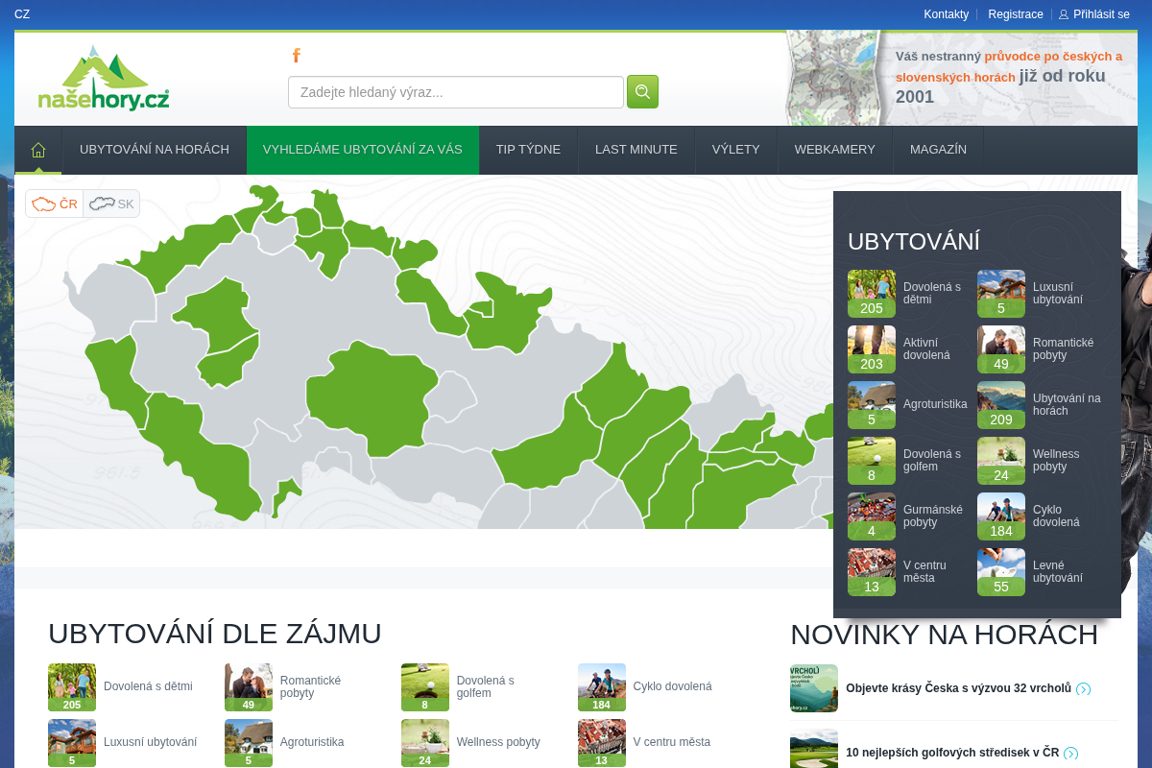Open the Webkamery menu item

point(835,150)
